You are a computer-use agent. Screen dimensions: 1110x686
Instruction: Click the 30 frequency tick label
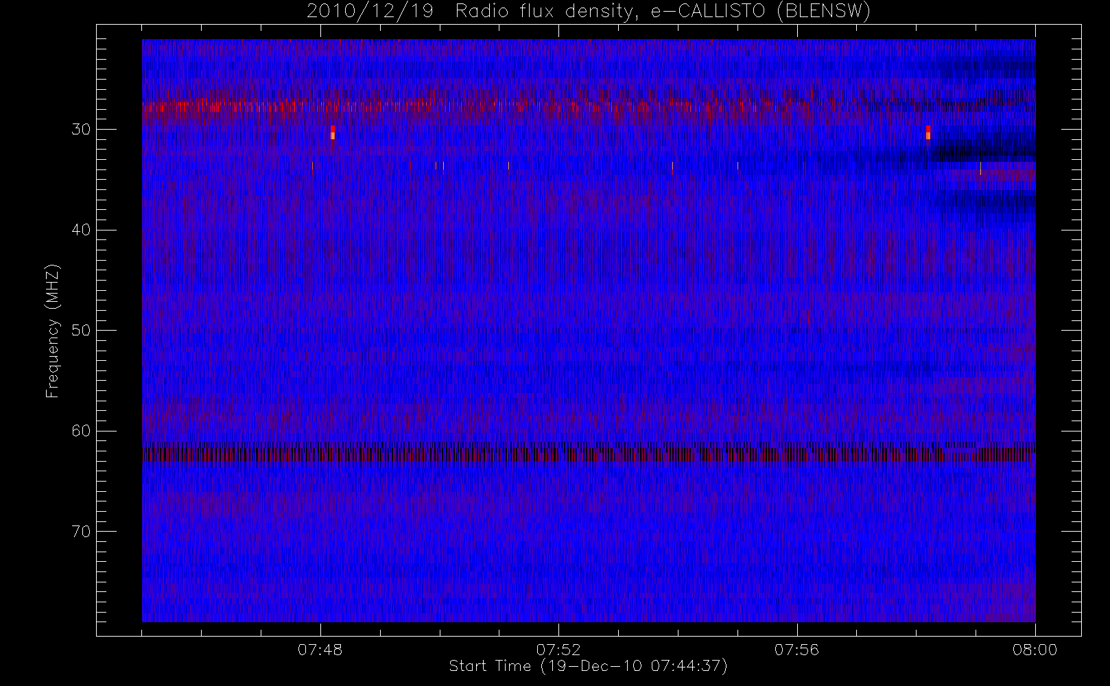click(x=81, y=130)
